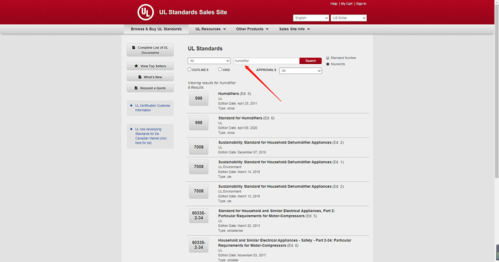Click plus icon beside UL Certification Customer Information

(131, 106)
